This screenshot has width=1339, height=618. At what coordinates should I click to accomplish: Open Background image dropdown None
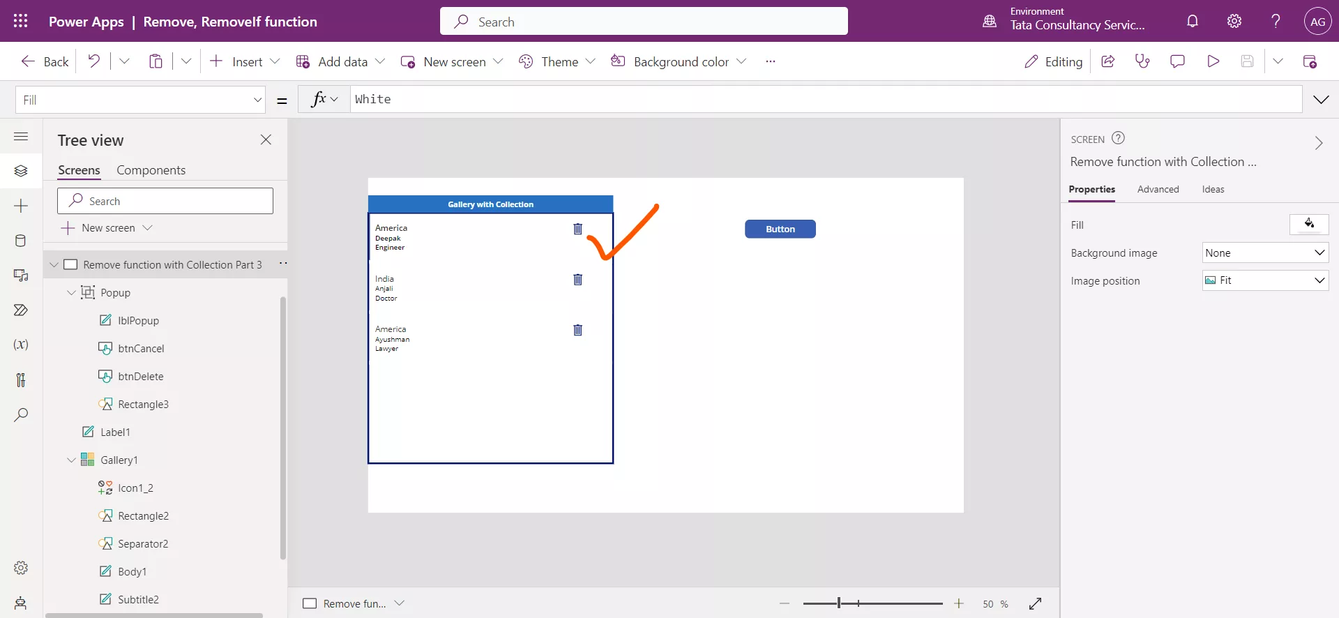click(x=1265, y=253)
